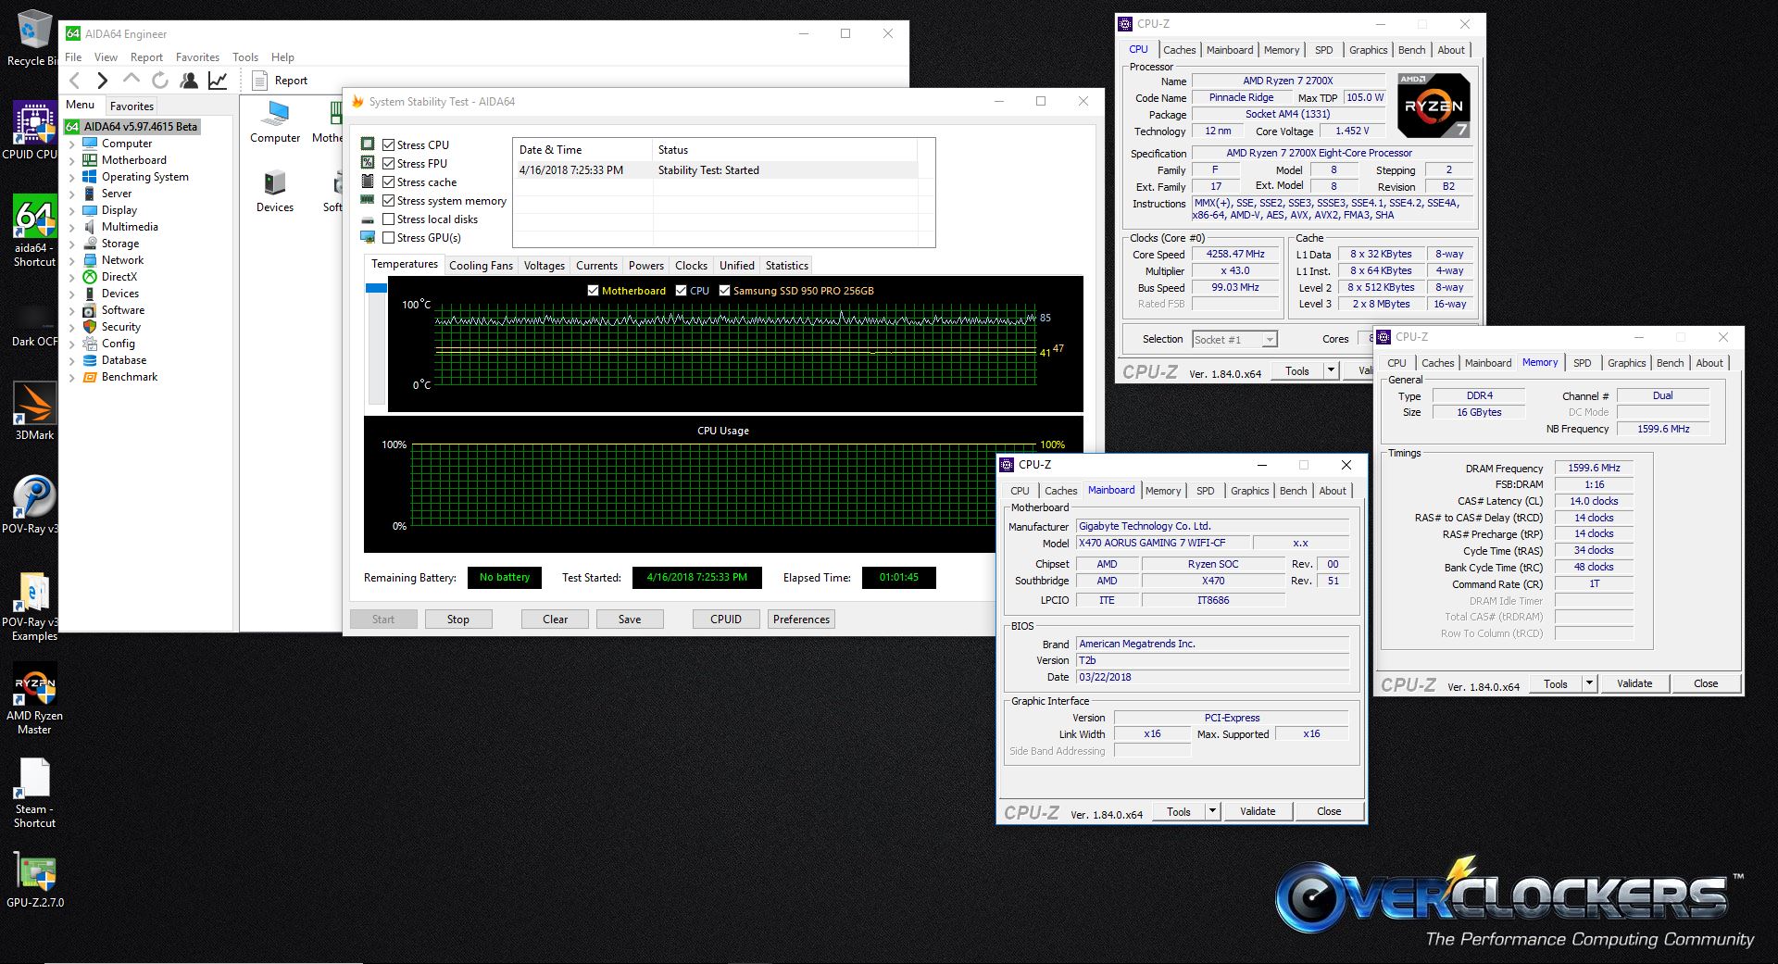
Task: Click the AIDA64 forward navigation arrow
Action: click(103, 81)
